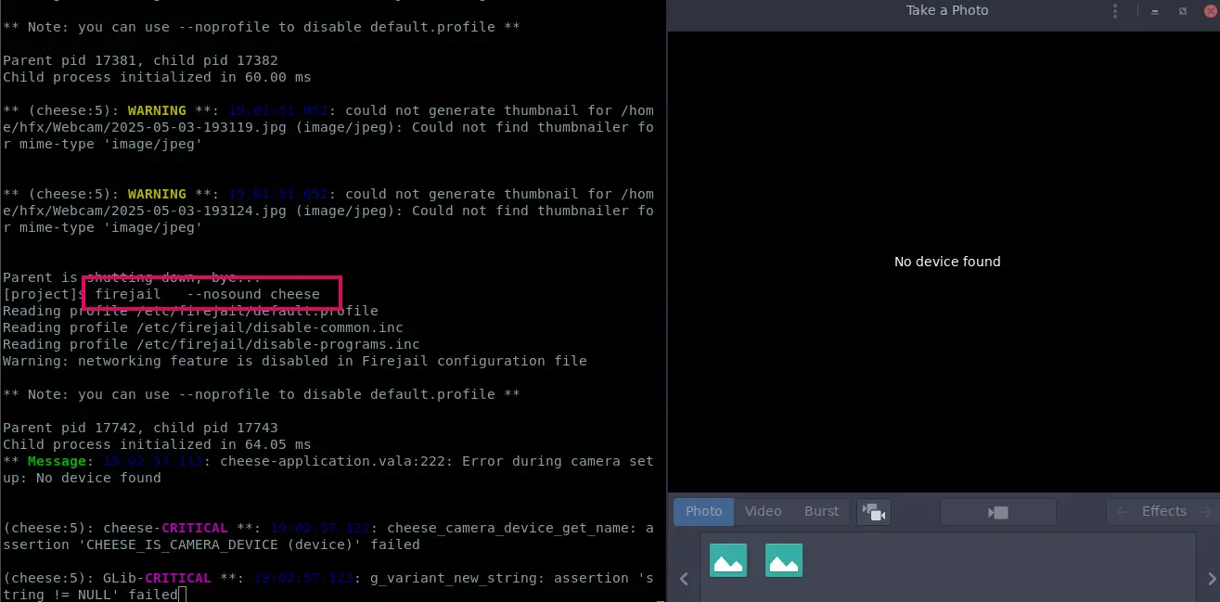Open the first photo thumbnail in strip

pyautogui.click(x=728, y=560)
